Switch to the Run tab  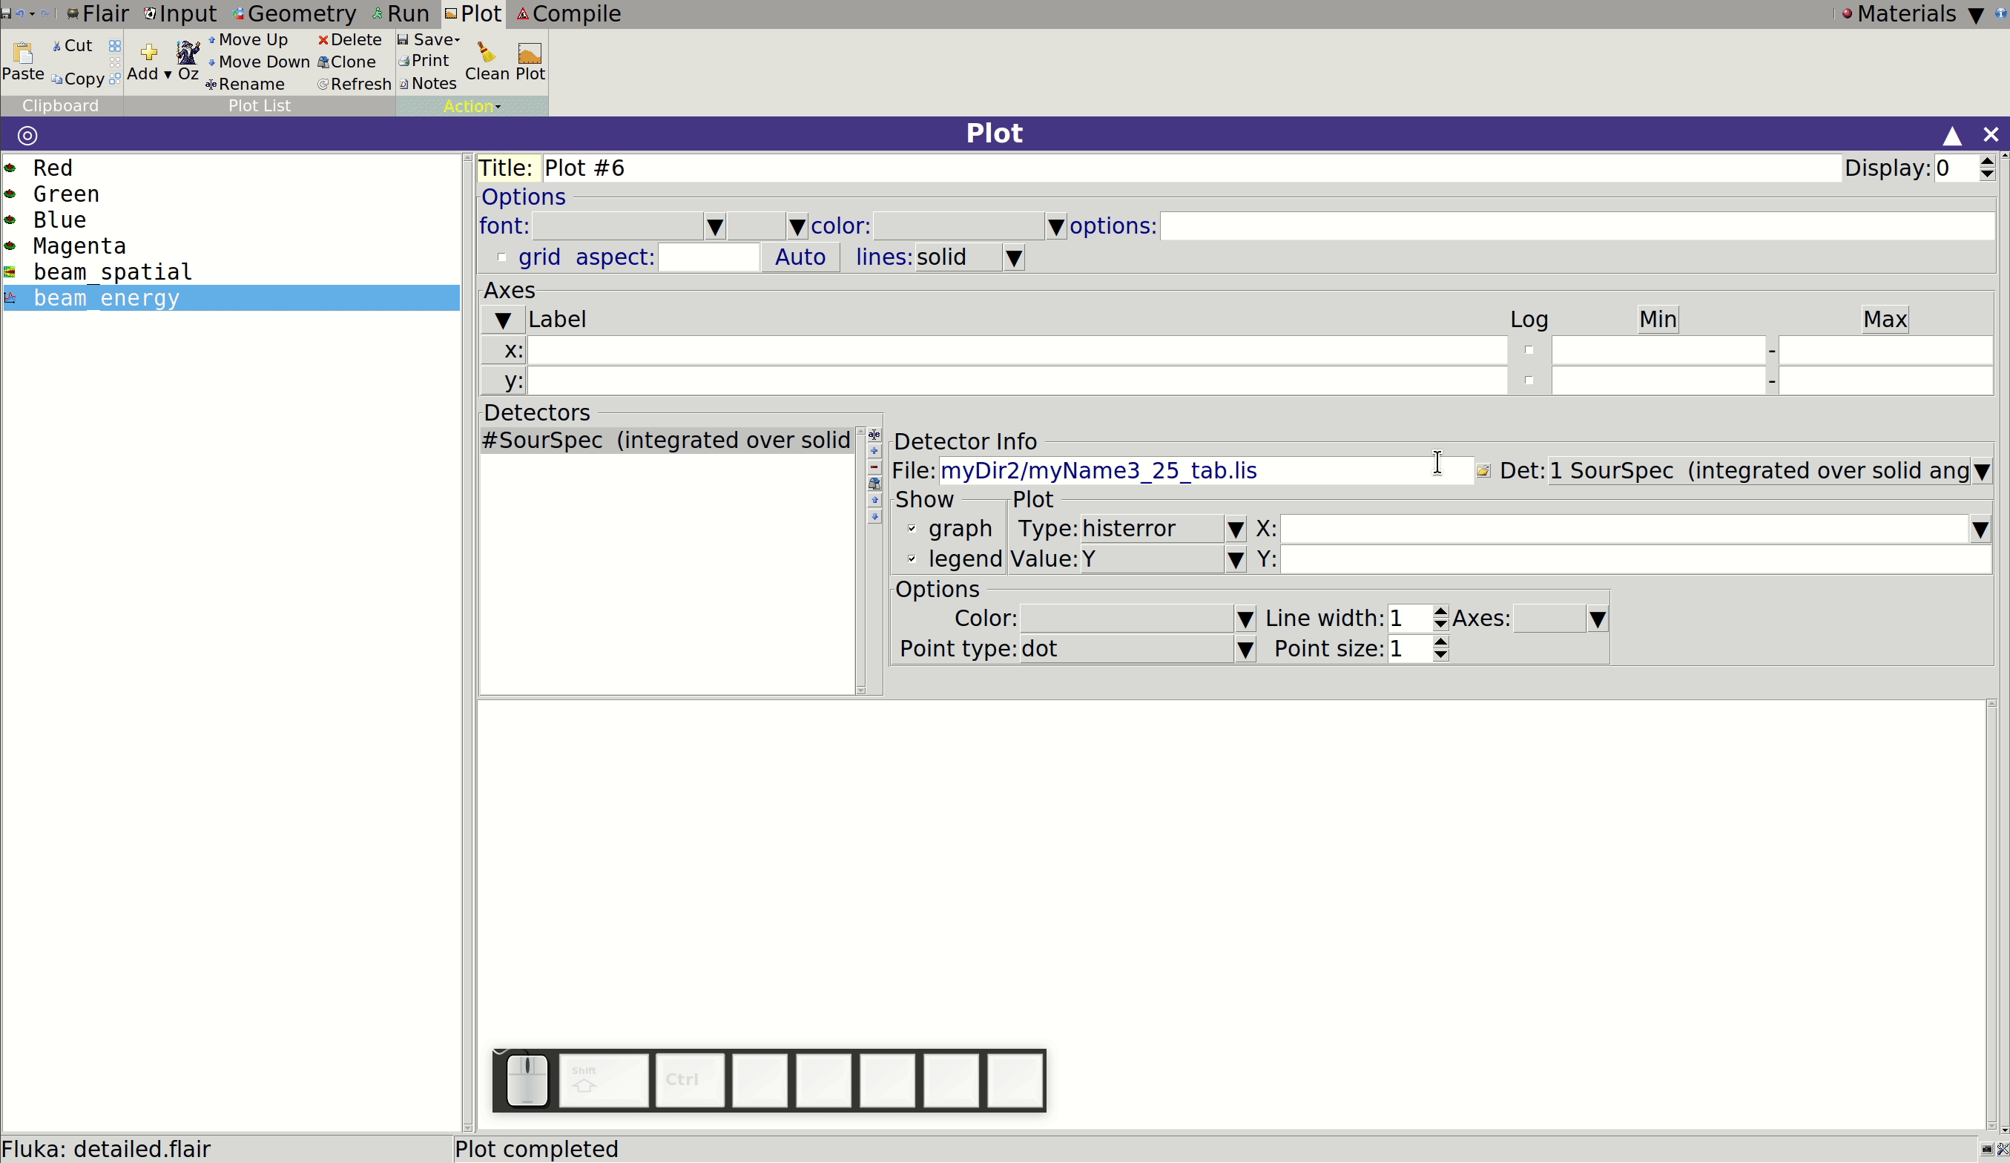click(x=401, y=13)
